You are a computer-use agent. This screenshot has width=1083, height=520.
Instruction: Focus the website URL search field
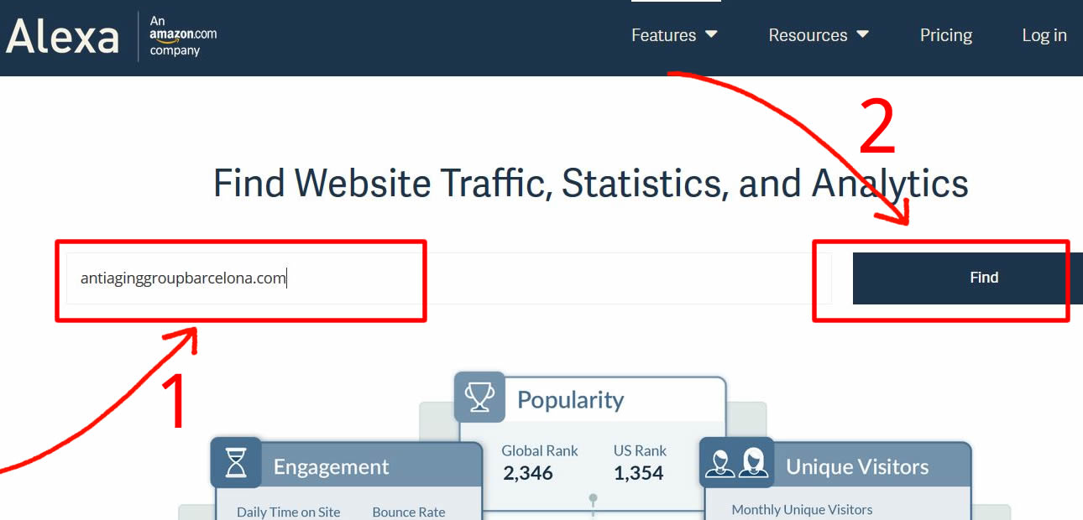coord(449,278)
